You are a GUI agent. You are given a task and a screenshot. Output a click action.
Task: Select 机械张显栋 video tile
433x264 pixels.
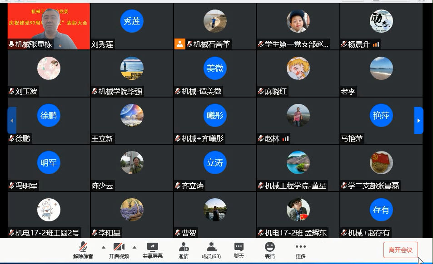[x=49, y=26]
